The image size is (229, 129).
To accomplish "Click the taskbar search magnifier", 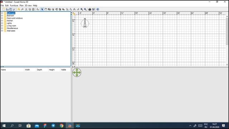I will click(12, 126).
